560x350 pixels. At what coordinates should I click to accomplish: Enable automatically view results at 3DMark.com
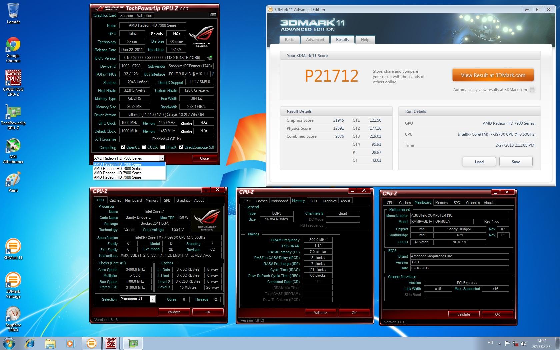pyautogui.click(x=532, y=90)
